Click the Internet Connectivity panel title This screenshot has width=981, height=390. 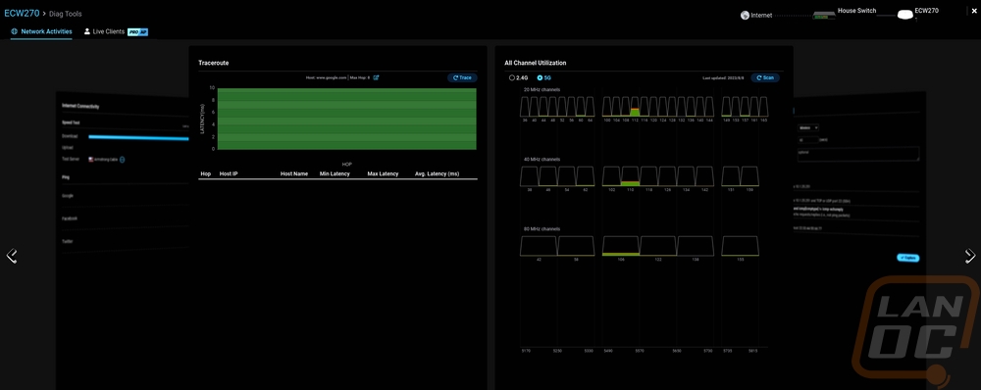pyautogui.click(x=80, y=106)
